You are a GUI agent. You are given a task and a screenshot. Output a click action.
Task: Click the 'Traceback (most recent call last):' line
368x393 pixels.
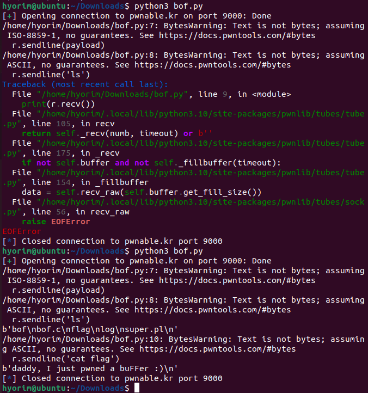[85, 84]
